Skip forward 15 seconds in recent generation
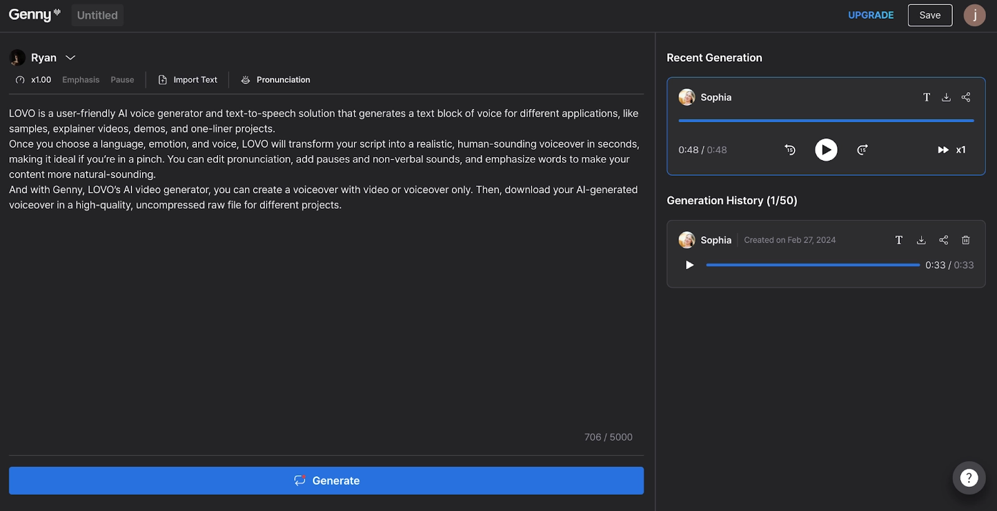The height and width of the screenshot is (511, 997). 862,150
